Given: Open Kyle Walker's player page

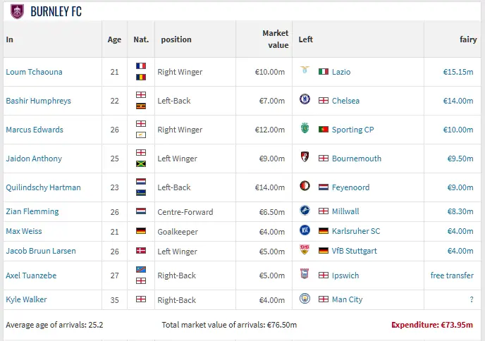Looking at the screenshot, I should (x=26, y=299).
